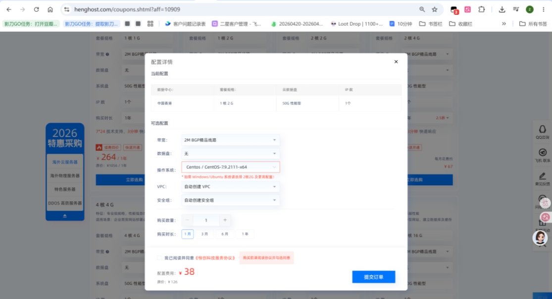Open the 安全组 自动创建安全组 dropdown
Image resolution: width=552 pixels, height=299 pixels.
coord(231,200)
